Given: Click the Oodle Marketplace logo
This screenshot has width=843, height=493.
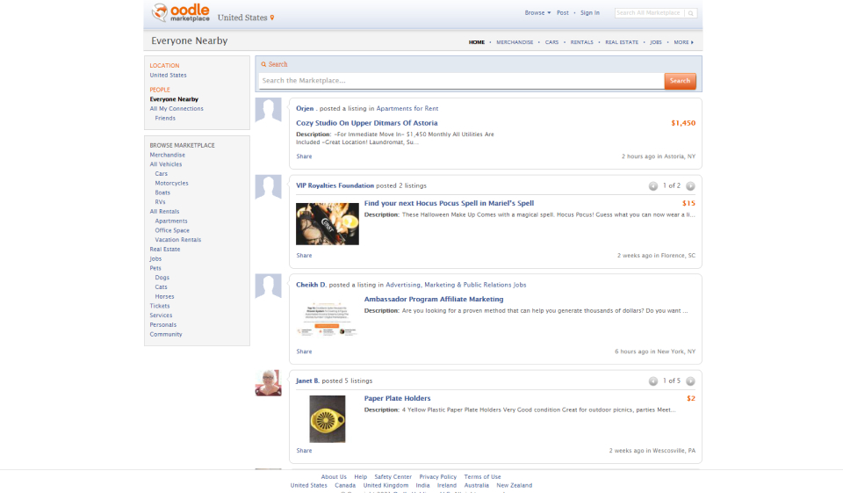Looking at the screenshot, I should click(x=179, y=14).
